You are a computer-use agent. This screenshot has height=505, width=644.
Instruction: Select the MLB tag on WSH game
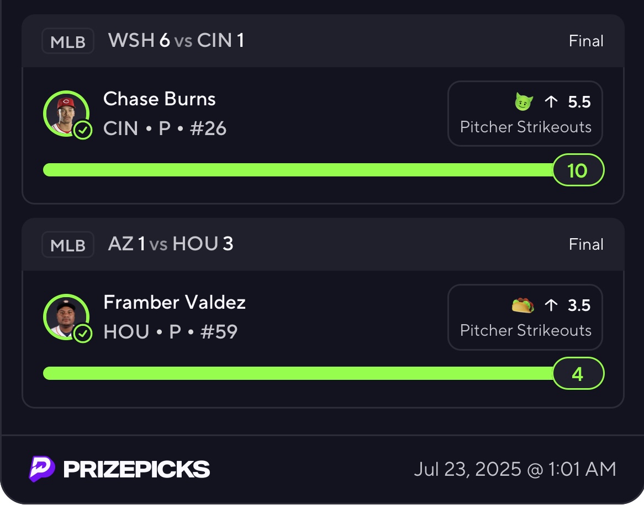click(x=68, y=41)
